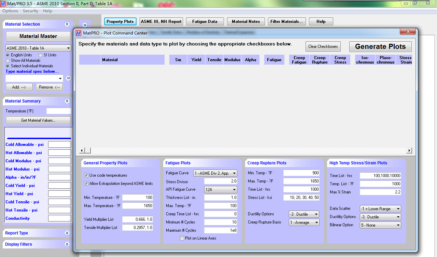Open Creep Rupture Ductility Options dropdown
437x257 pixels.
(x=304, y=214)
